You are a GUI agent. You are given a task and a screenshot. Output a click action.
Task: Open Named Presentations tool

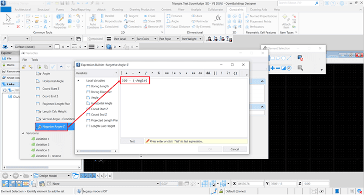pyautogui.click(x=261, y=16)
